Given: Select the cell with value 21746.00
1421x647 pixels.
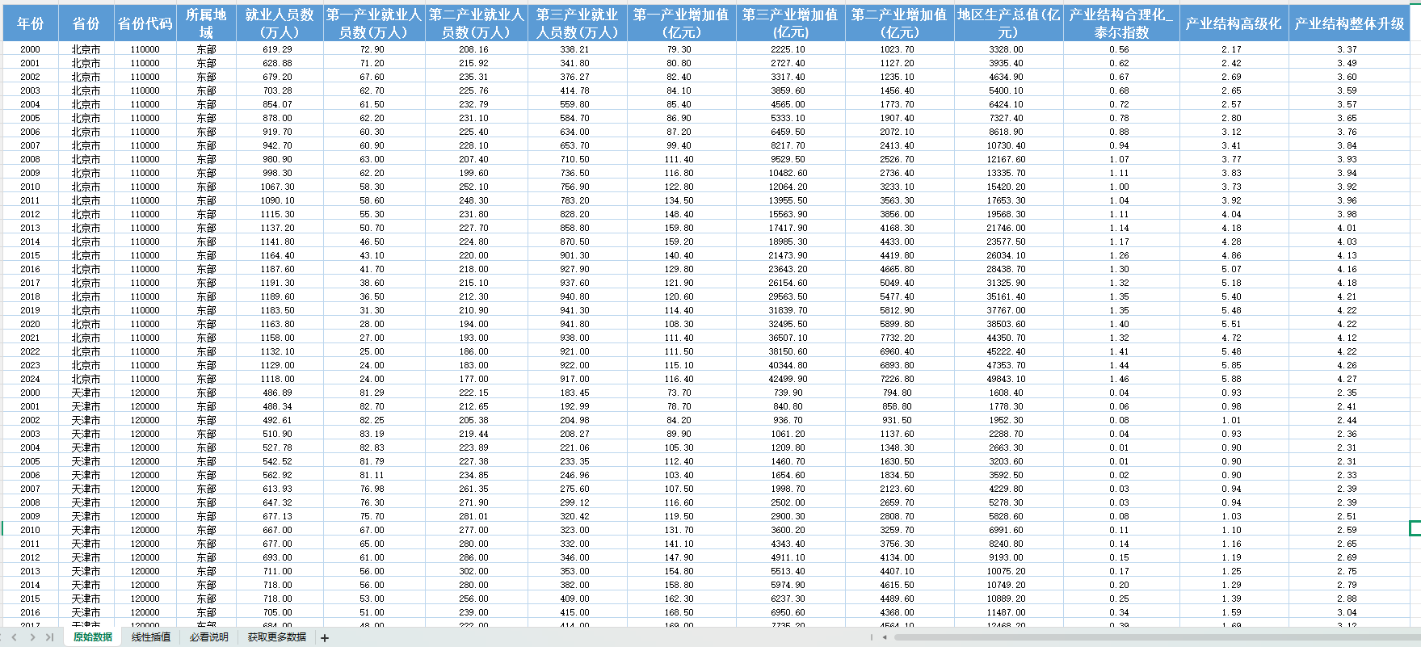Looking at the screenshot, I should tap(1008, 228).
